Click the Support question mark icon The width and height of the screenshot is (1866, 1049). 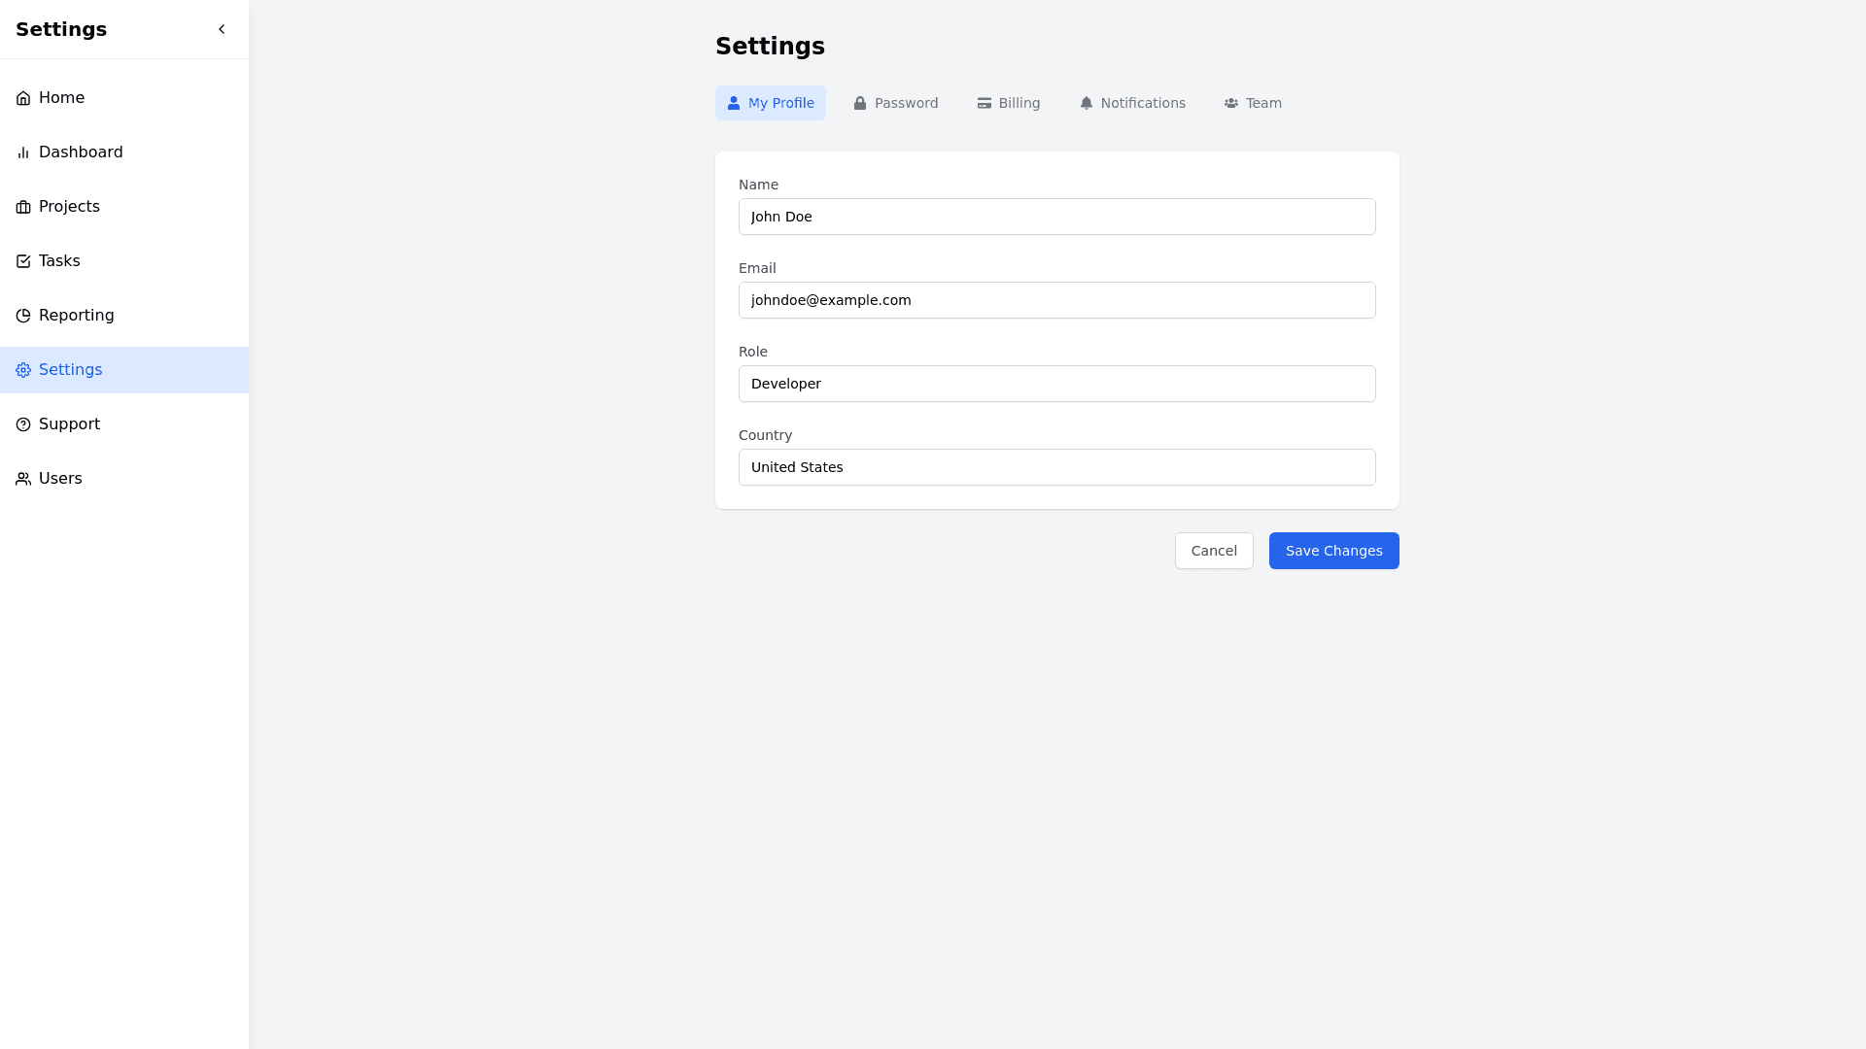[x=23, y=424]
